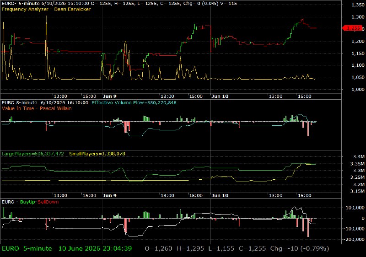Click 'Jun 9' on the price chart time axis
This screenshot has height=257, width=366.
pos(109,96)
